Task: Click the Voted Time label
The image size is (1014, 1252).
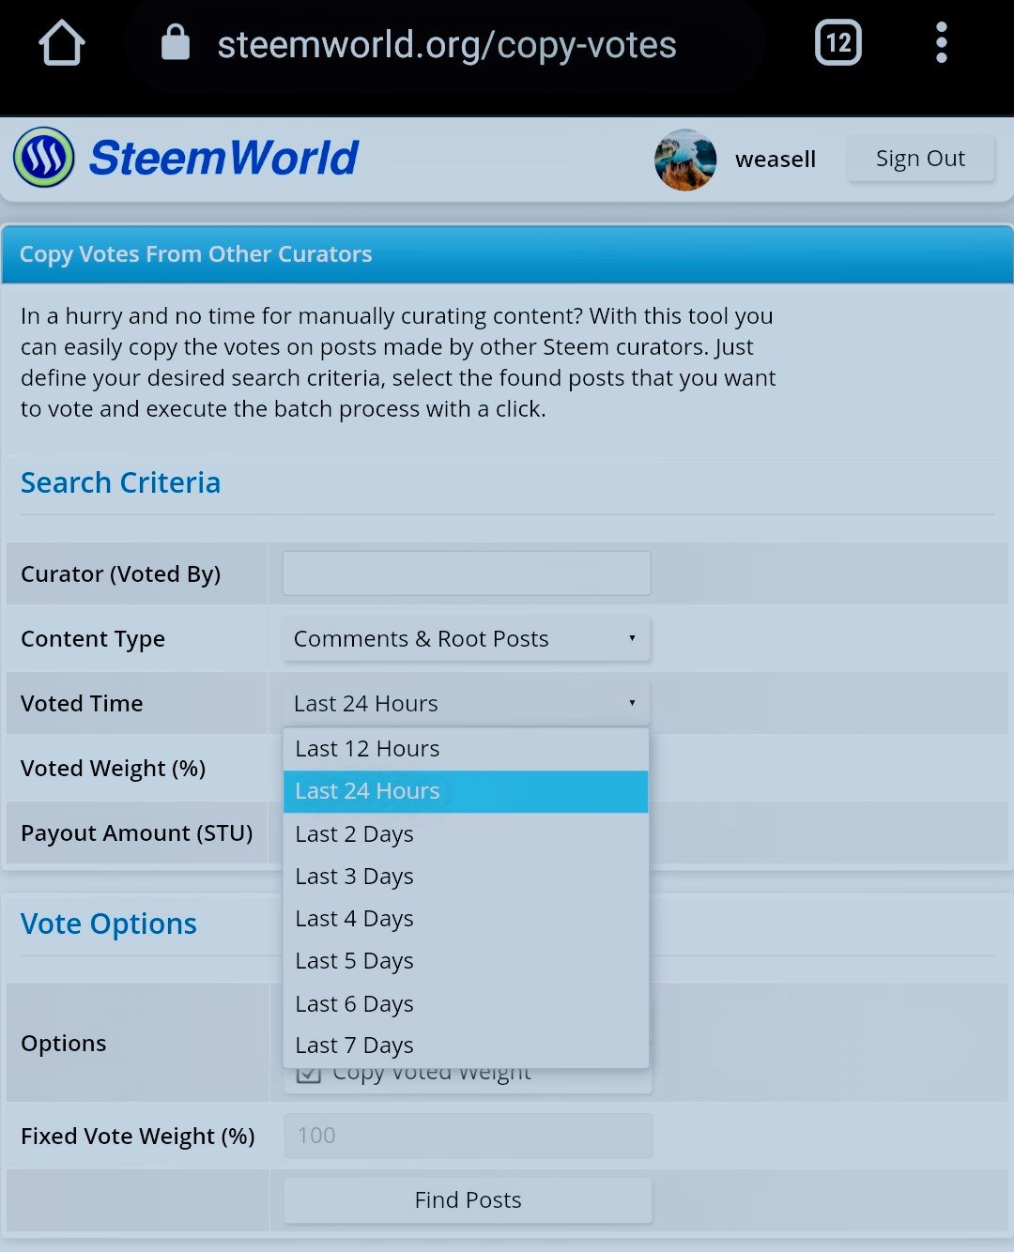Action: click(x=82, y=704)
